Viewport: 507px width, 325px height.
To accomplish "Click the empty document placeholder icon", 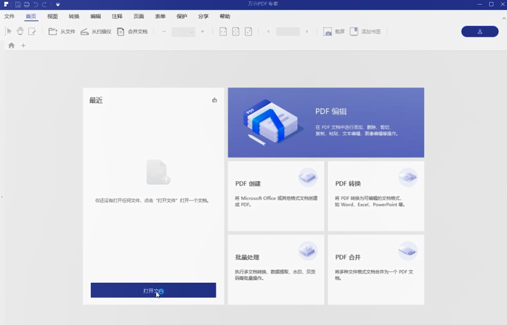I will (158, 172).
